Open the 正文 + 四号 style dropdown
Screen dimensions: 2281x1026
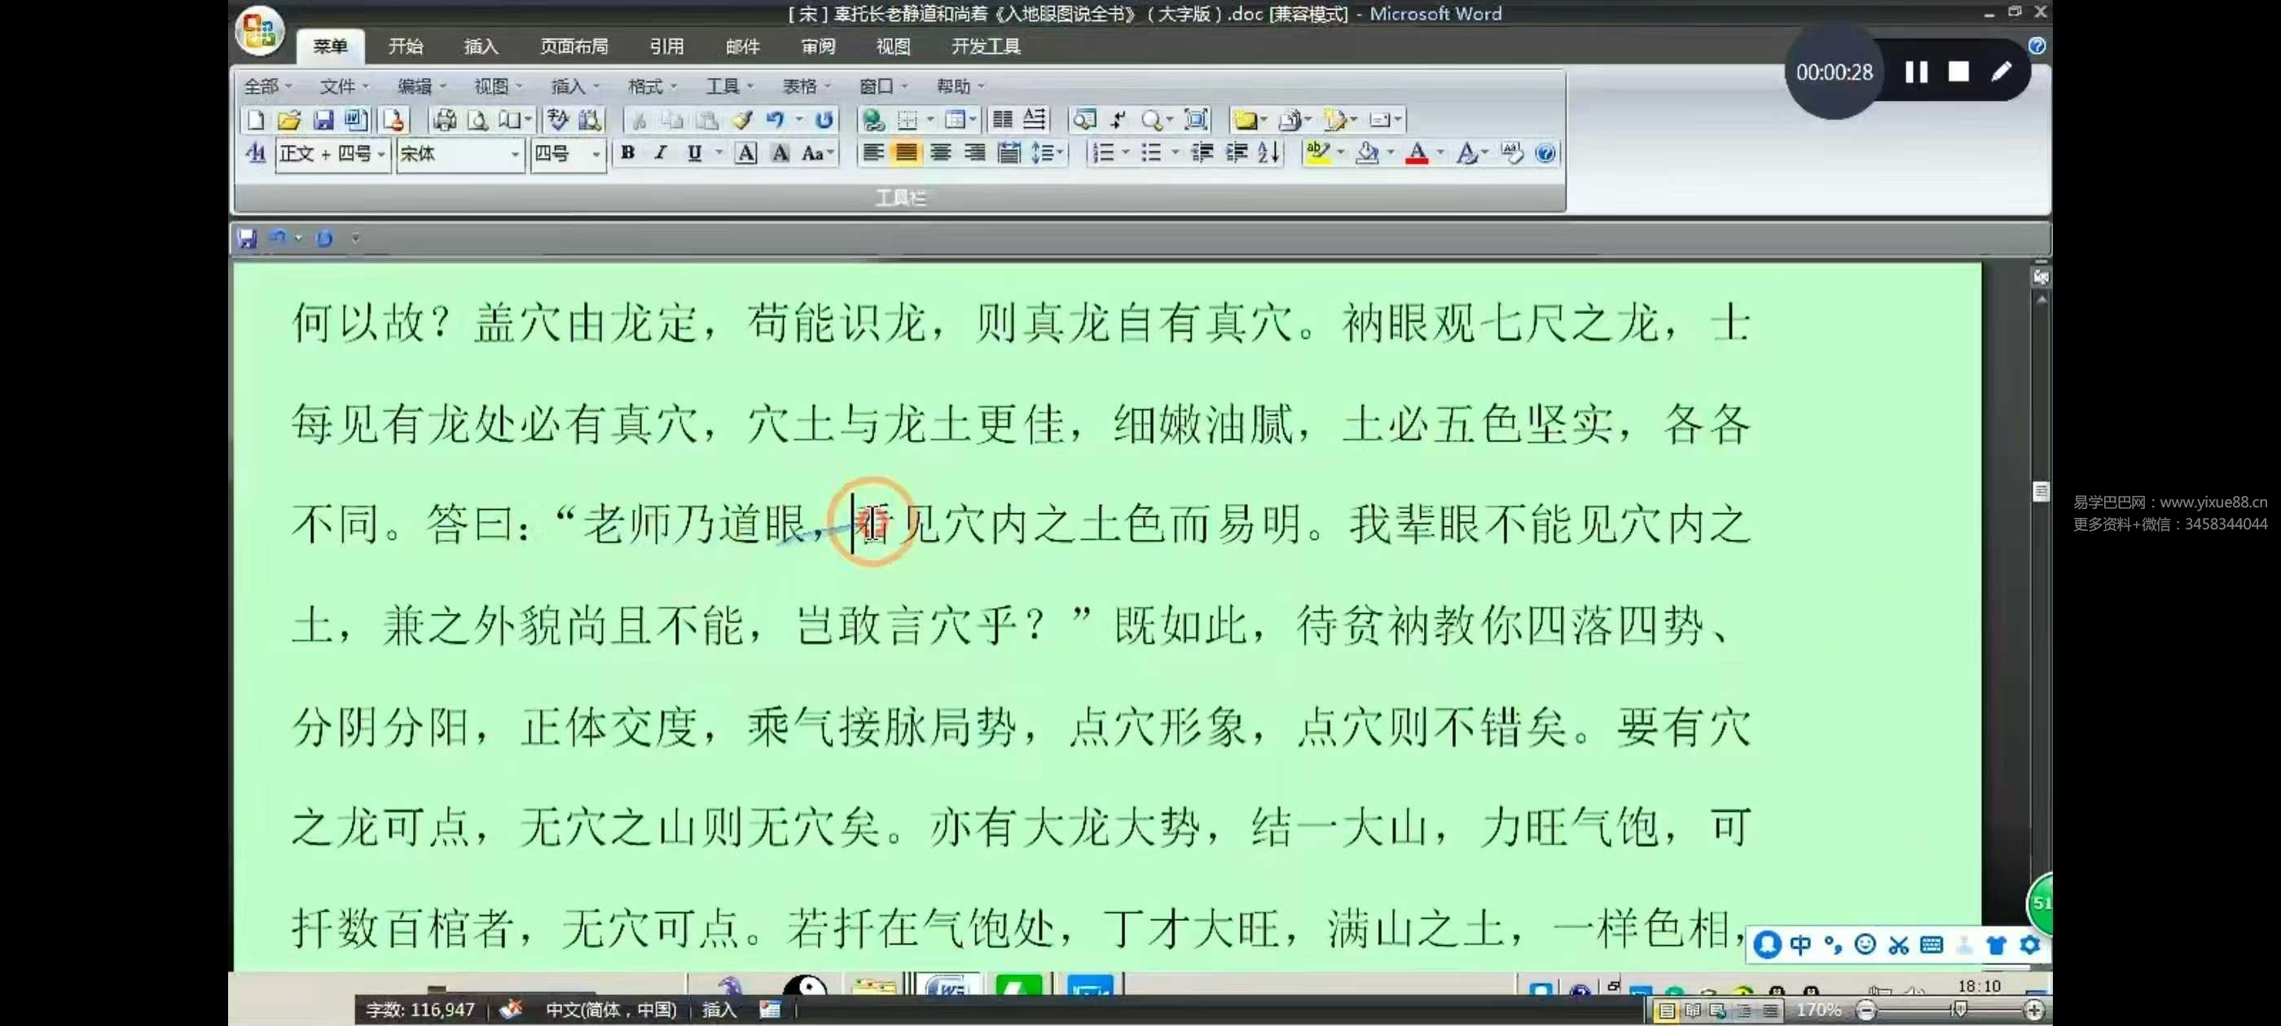380,154
